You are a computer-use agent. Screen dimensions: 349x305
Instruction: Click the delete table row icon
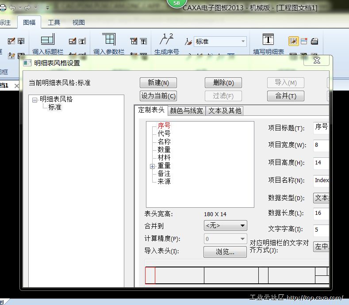click(x=304, y=41)
